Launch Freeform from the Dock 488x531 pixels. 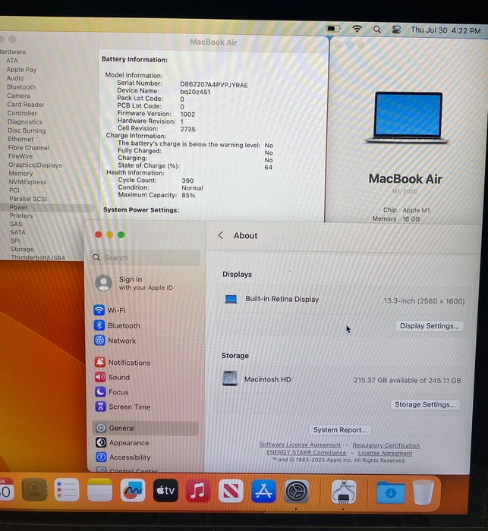pos(133,490)
